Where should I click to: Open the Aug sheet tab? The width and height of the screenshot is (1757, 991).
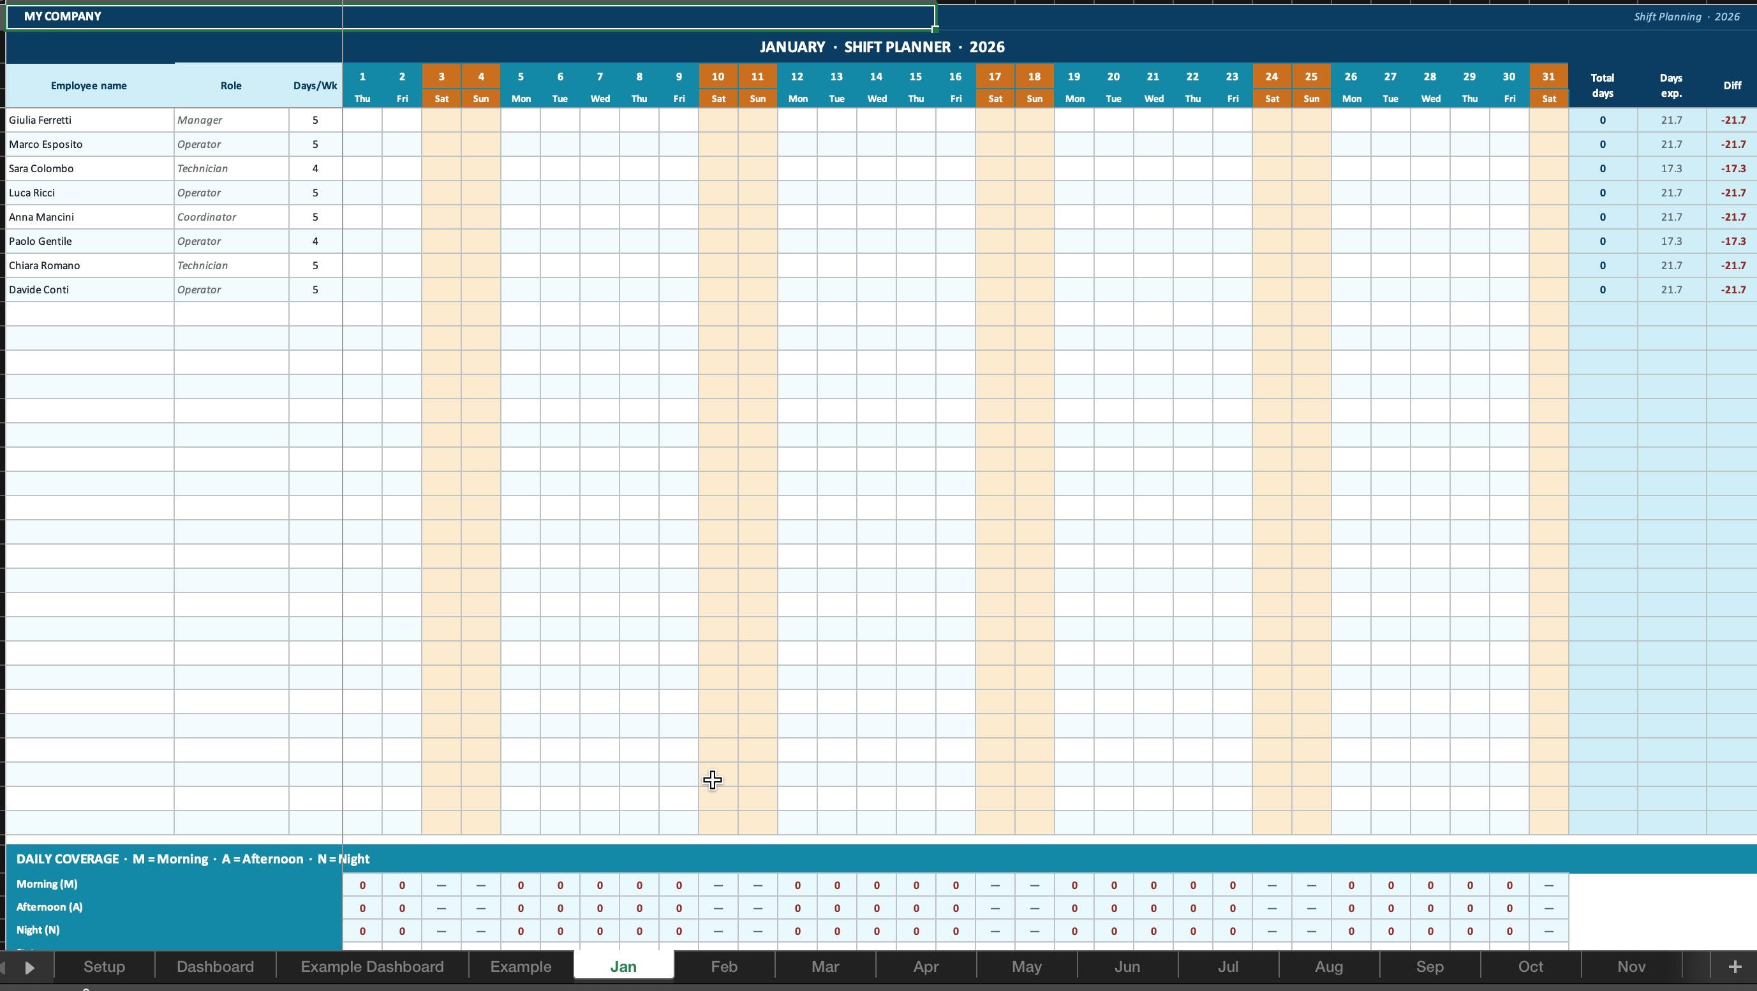(x=1330, y=967)
